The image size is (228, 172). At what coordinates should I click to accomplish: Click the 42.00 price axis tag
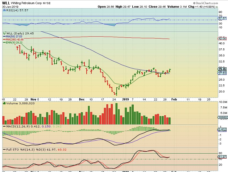coord(222,39)
